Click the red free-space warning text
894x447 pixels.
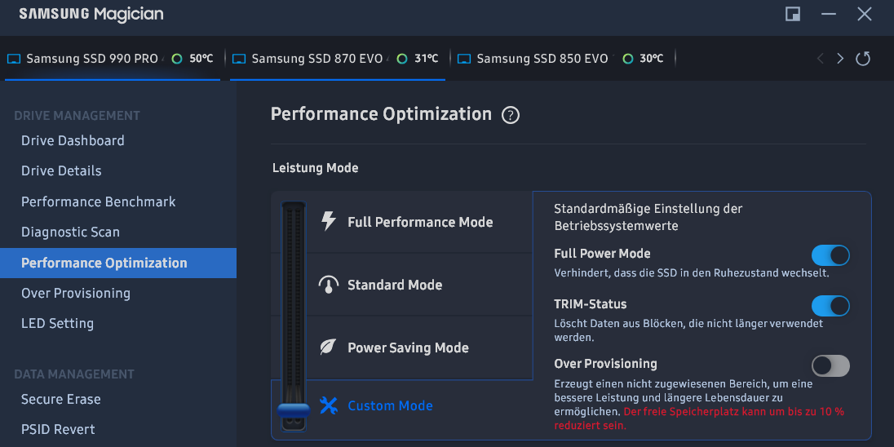click(x=699, y=418)
